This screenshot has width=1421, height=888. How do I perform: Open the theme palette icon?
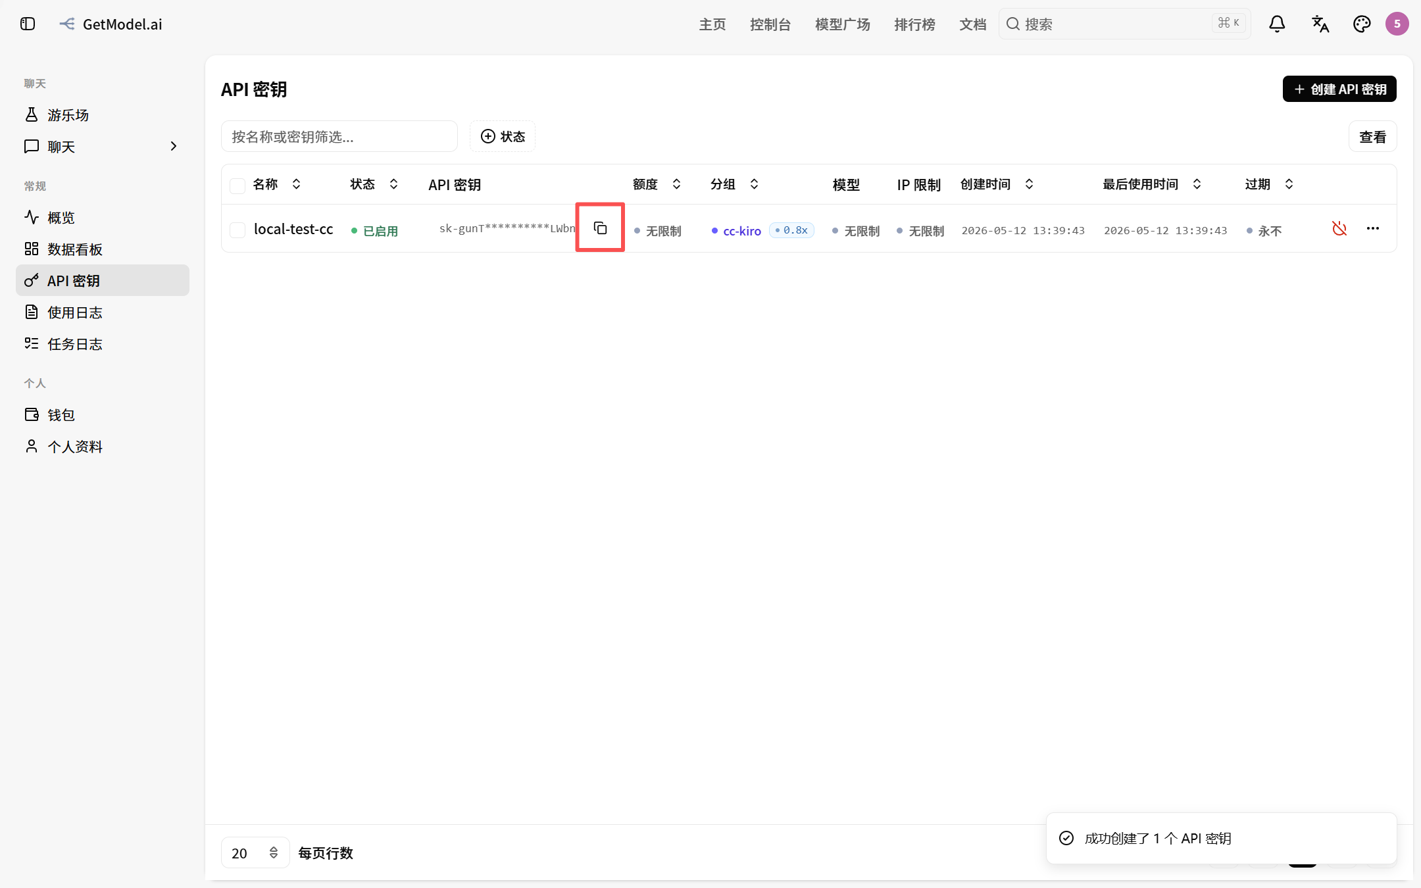tap(1361, 24)
